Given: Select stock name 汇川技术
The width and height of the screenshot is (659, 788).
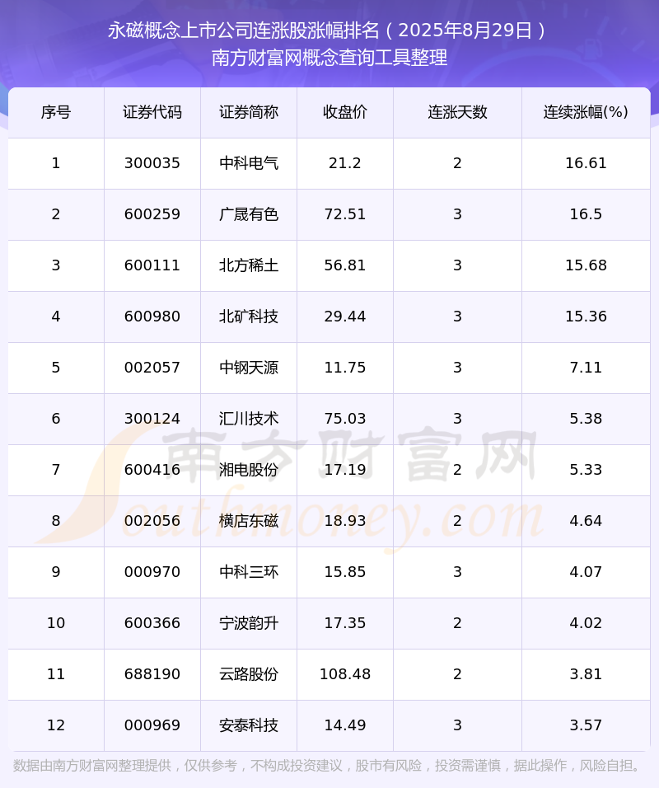Looking at the screenshot, I should pyautogui.click(x=249, y=419).
